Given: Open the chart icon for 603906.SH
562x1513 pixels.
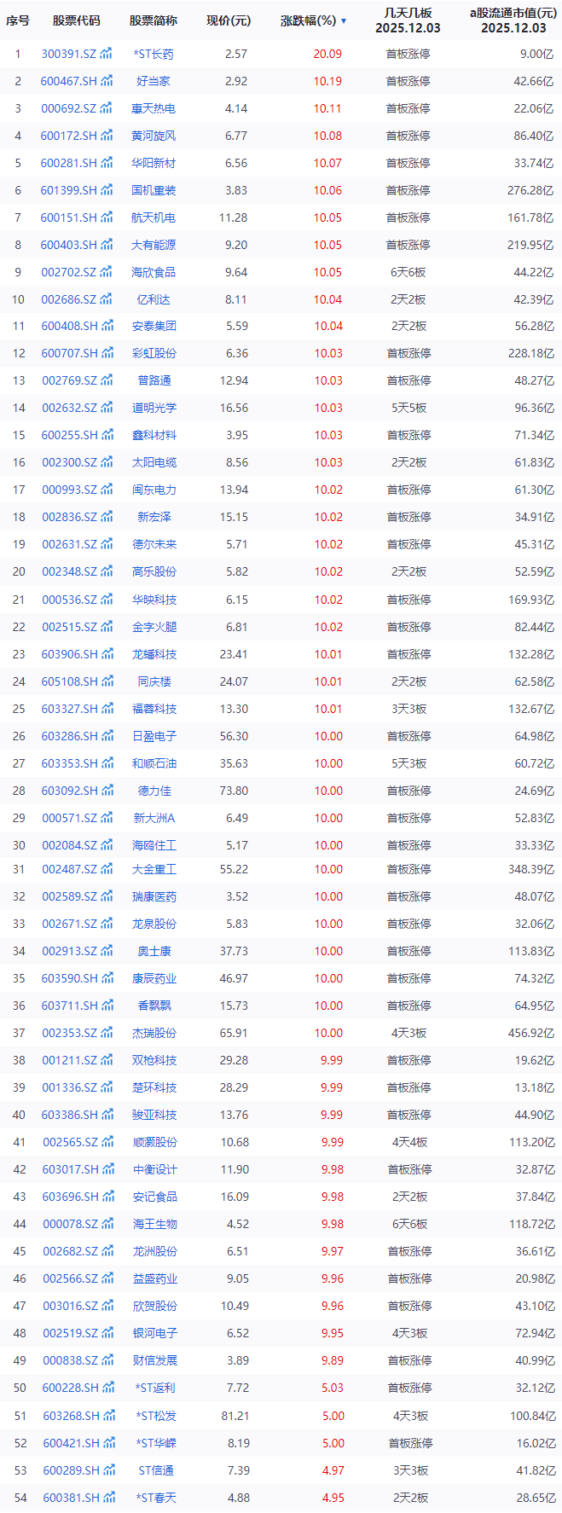Looking at the screenshot, I should pyautogui.click(x=107, y=654).
